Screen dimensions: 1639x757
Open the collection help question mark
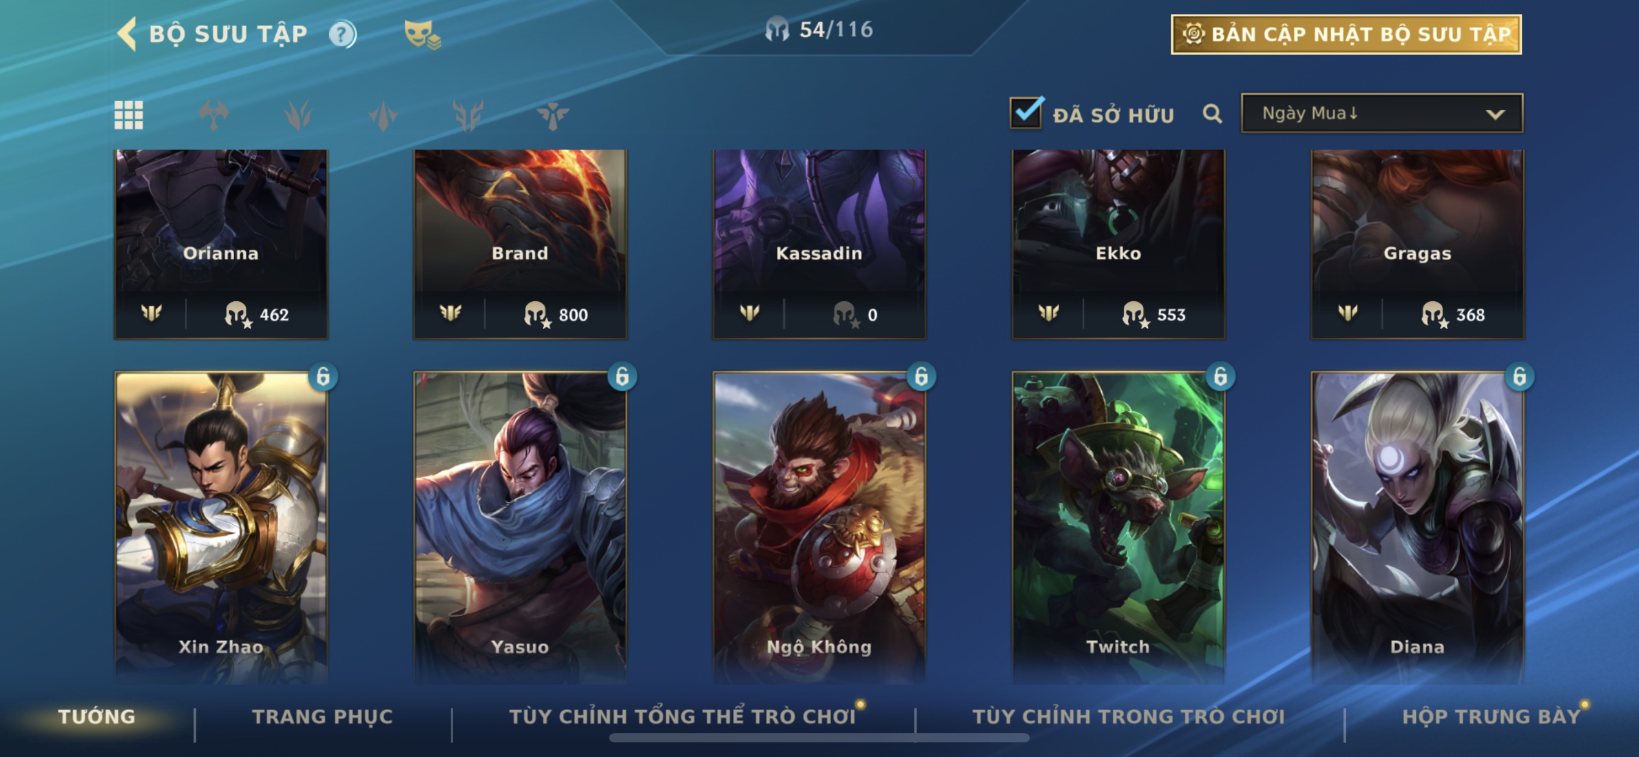click(x=342, y=34)
